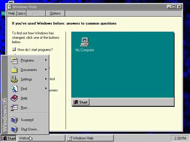Click the Find magnifier icon
The image size is (190, 142).
14,89
